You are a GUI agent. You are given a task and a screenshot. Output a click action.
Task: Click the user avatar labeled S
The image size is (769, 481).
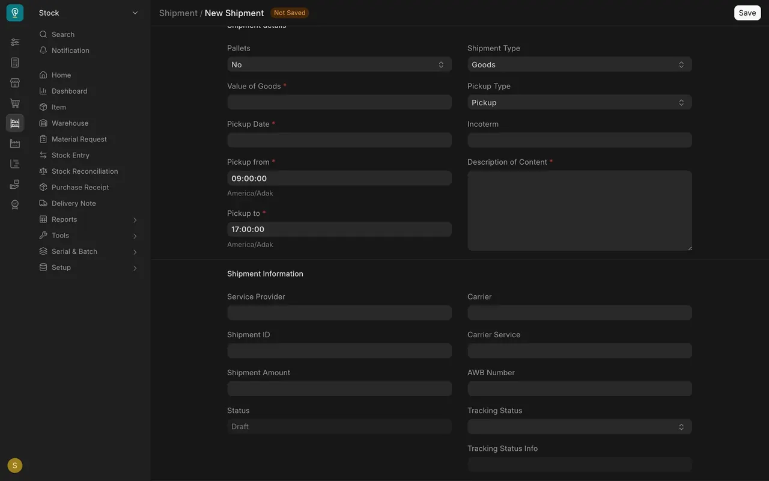pos(15,465)
